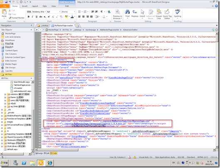
Task: Click the Start button on the taskbar
Action: pos(5,163)
